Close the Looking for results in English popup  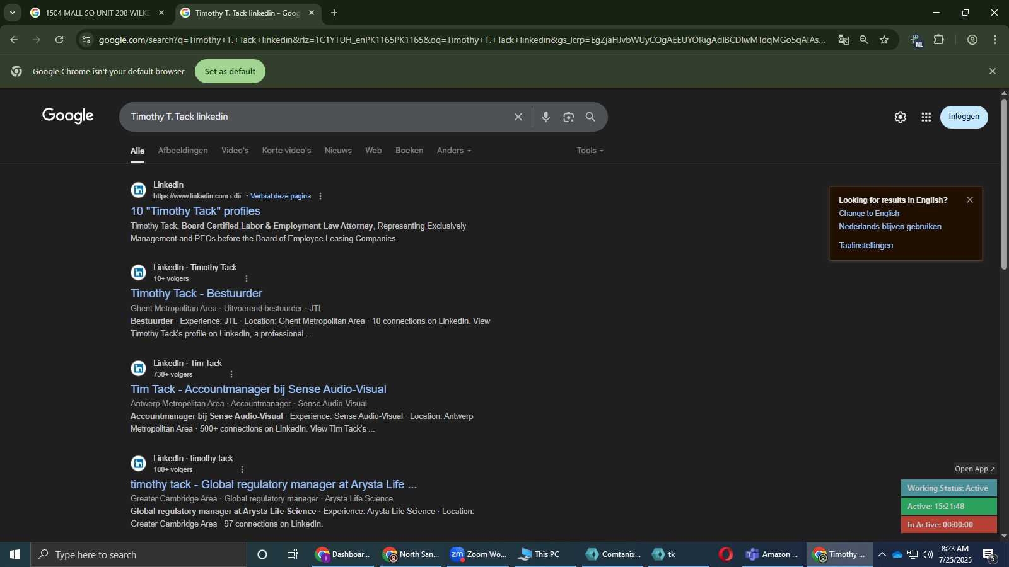tap(970, 200)
